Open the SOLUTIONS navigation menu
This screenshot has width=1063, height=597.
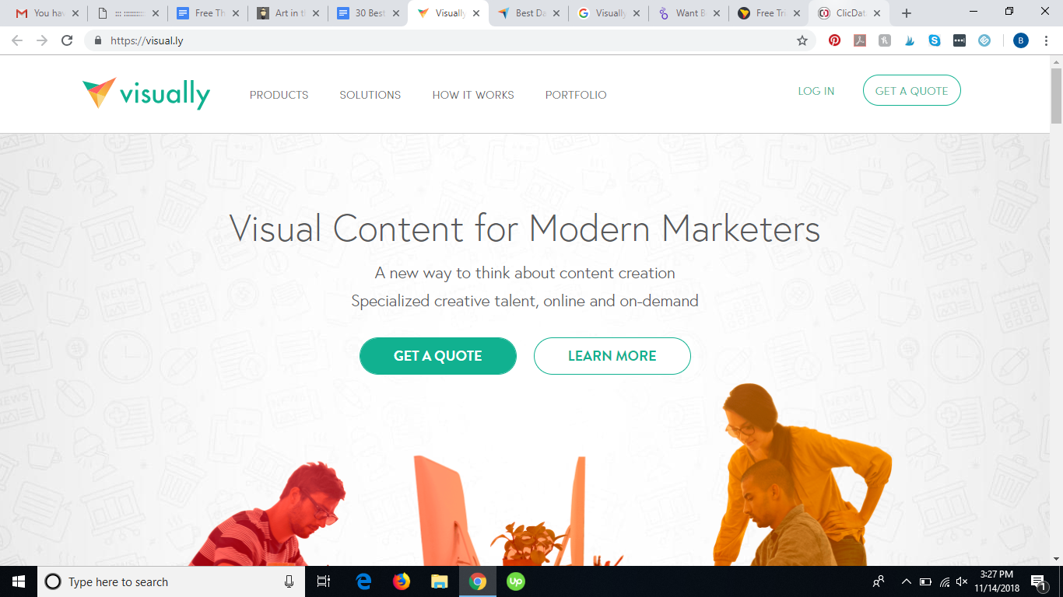click(x=370, y=95)
